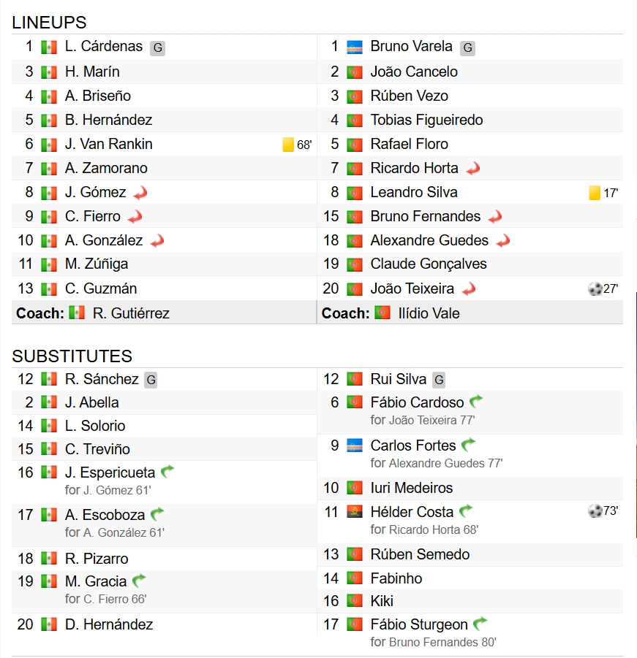Click the goalkeeper G badge next to Rui Silva
Image resolution: width=637 pixels, height=658 pixels.
439,380
